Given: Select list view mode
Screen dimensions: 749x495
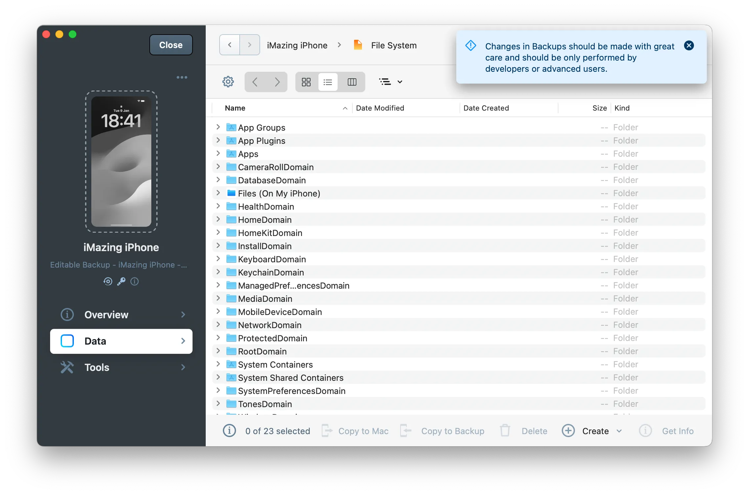Looking at the screenshot, I should coord(328,82).
